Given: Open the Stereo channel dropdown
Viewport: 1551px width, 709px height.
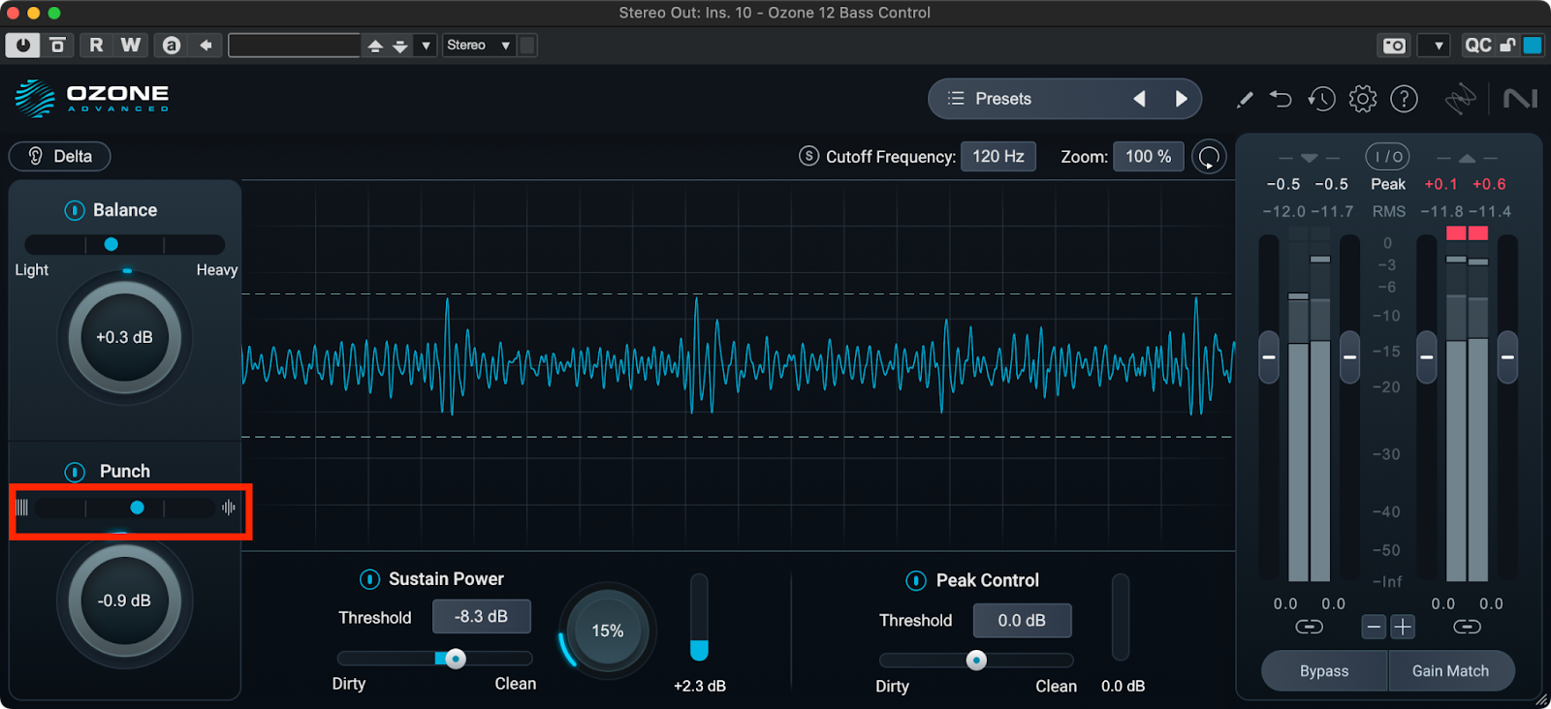Looking at the screenshot, I should coord(478,46).
